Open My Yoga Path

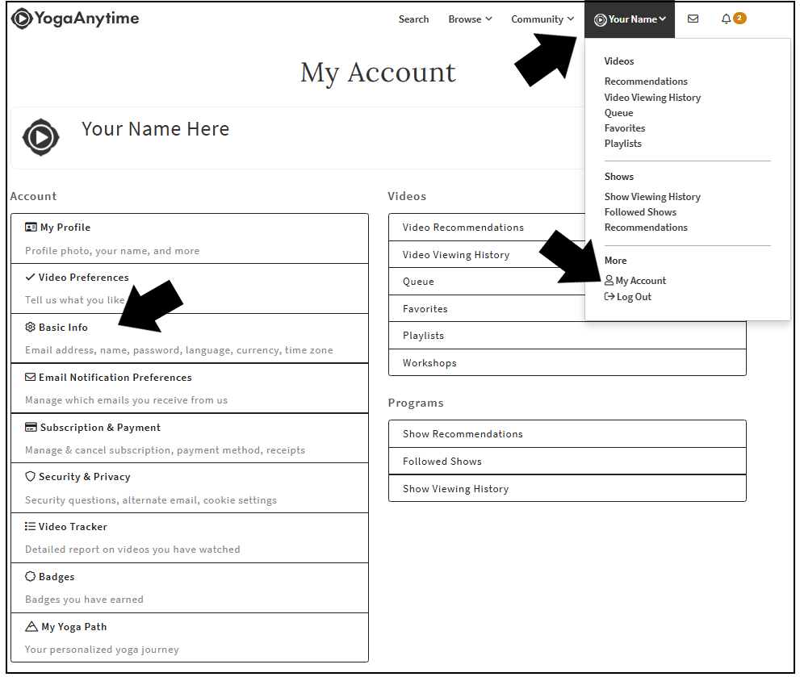[x=190, y=637]
